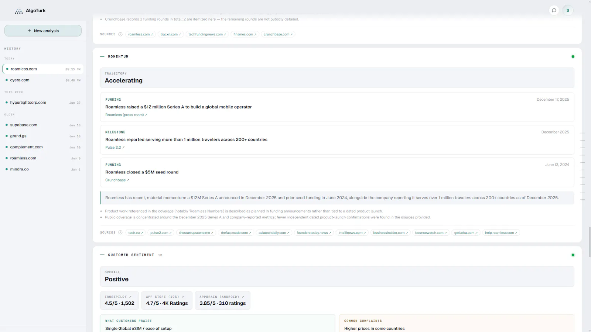591x332 pixels.
Task: Open techfundingnews.com source chip
Action: (207, 34)
